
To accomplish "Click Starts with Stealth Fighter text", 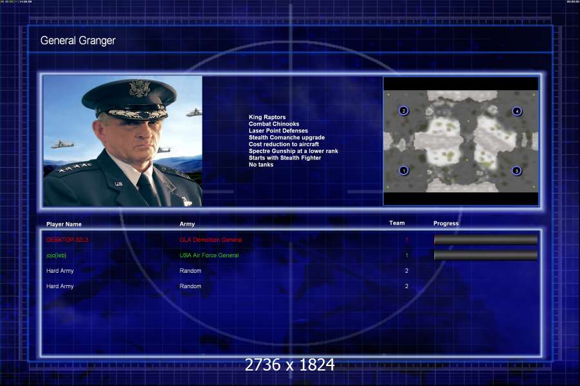I will point(285,158).
